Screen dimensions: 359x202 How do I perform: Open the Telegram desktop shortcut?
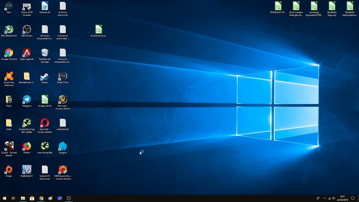pyautogui.click(x=27, y=101)
